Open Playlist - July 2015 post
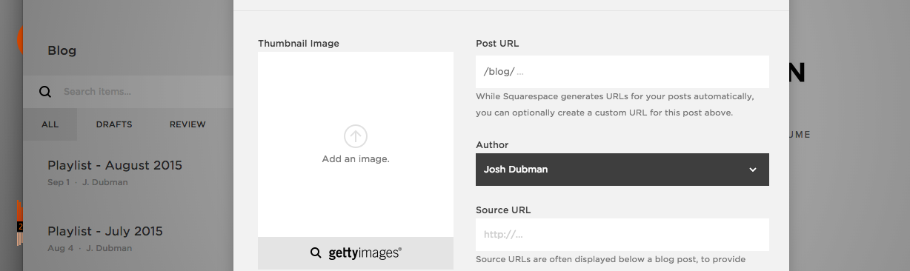This screenshot has width=910, height=271. point(104,231)
